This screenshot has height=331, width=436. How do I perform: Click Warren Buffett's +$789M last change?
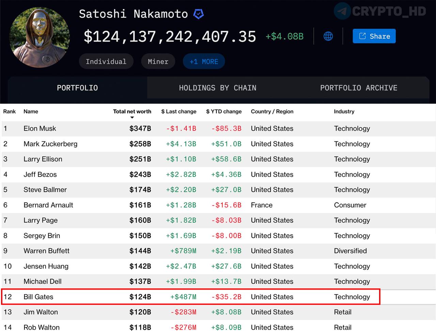(x=183, y=251)
